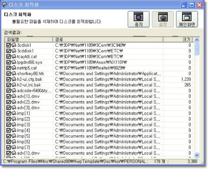Image resolution: width=208 pixels, height=169 pixels.
Task: Uncheck the 3cdisk1 checkbox
Action: pyautogui.click(x=9, y=45)
